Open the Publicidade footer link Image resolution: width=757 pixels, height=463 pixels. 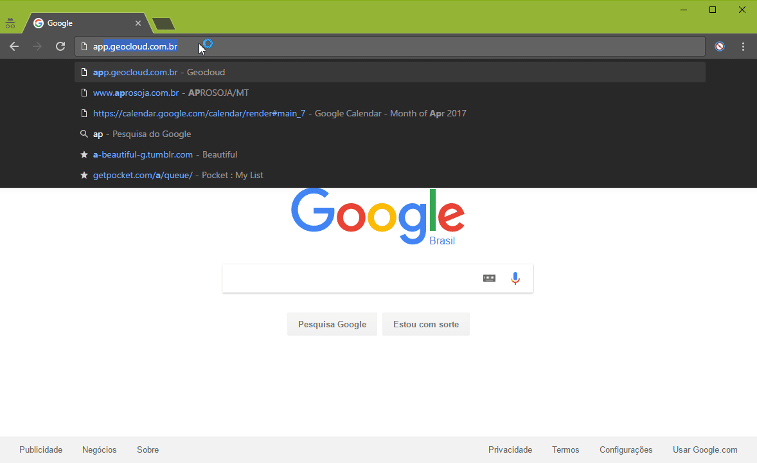(x=41, y=450)
